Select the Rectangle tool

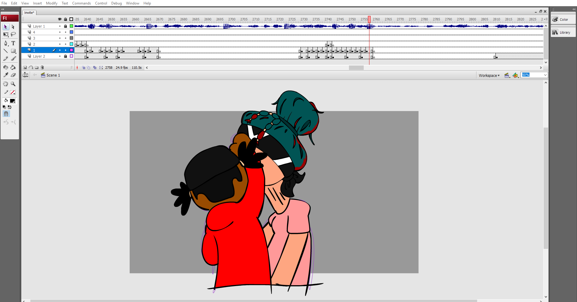click(x=13, y=51)
